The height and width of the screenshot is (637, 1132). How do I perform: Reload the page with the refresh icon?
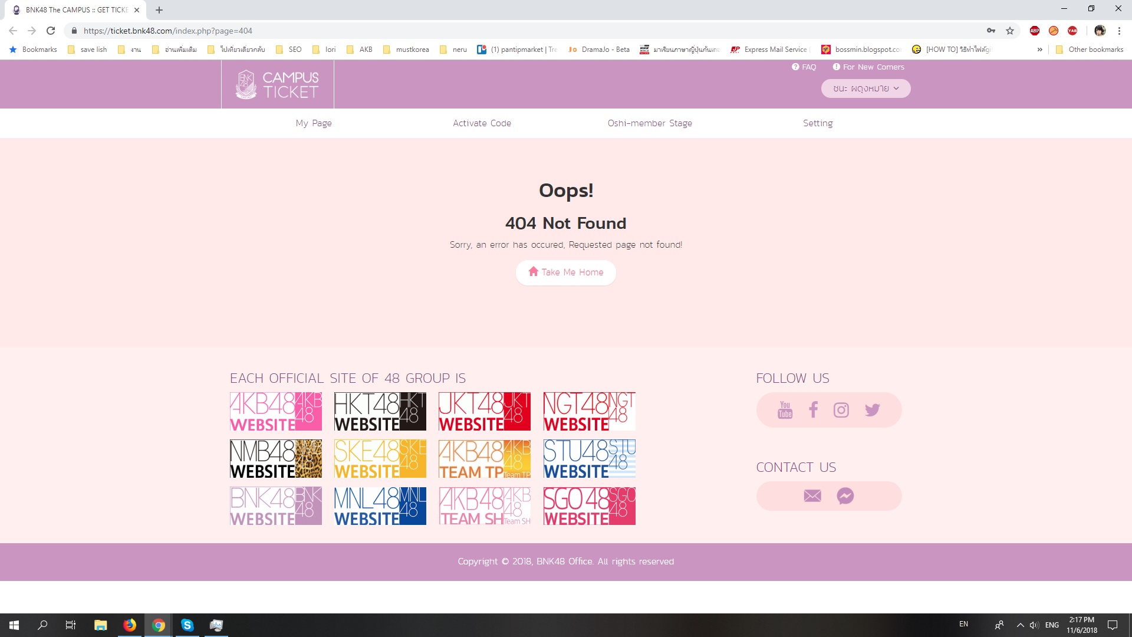(x=51, y=31)
